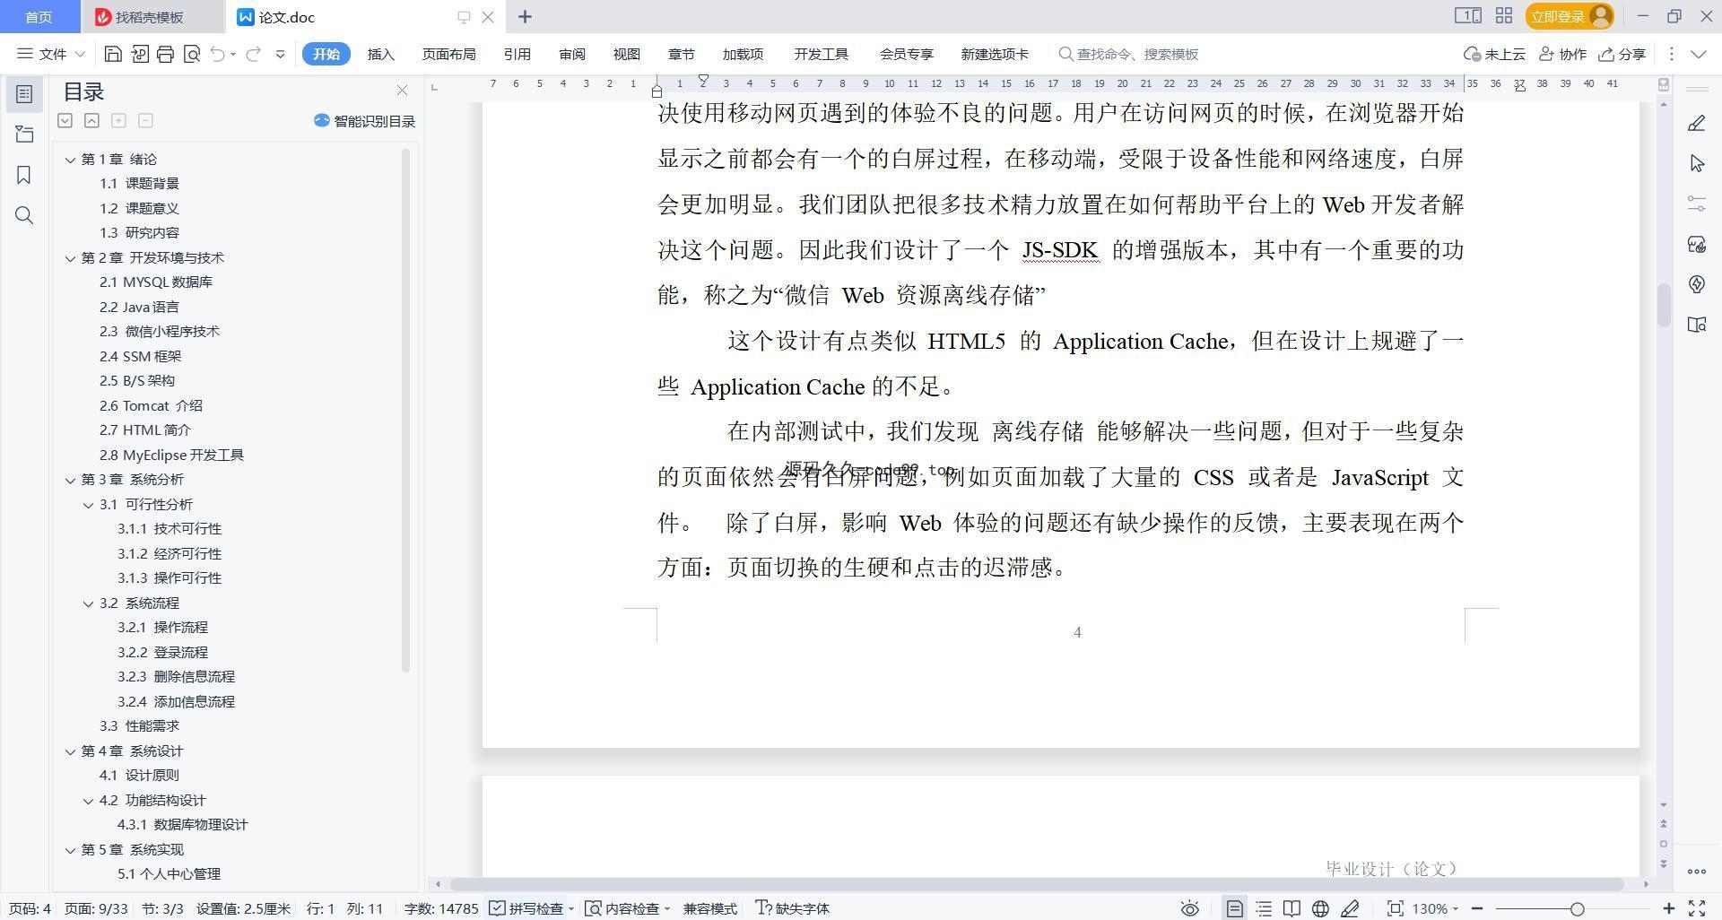Select the 插入 ribbon tab
This screenshot has width=1722, height=920.
(x=381, y=54)
